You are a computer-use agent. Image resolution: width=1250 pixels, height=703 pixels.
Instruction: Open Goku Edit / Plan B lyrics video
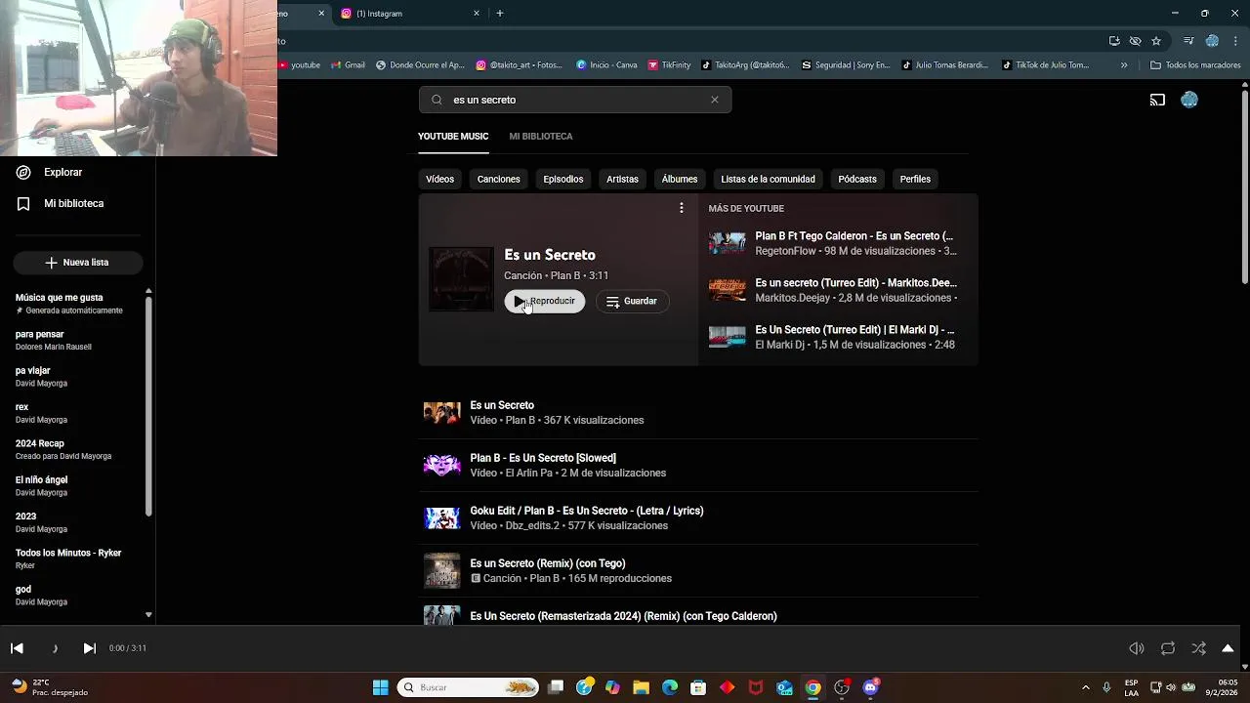(x=698, y=518)
